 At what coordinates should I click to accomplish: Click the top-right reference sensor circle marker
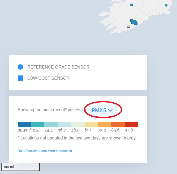click(x=166, y=5)
